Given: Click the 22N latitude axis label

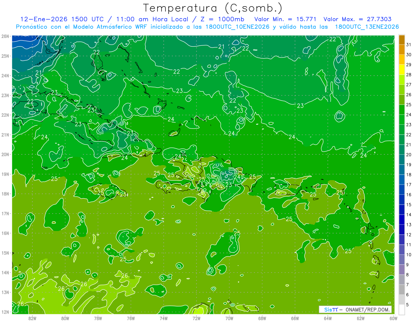Looking at the screenshot, I should click(x=5, y=115).
